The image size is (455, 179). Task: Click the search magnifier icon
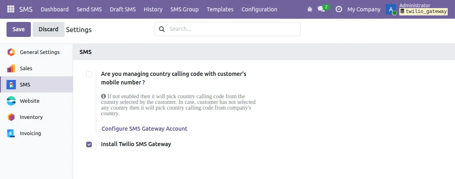click(162, 29)
